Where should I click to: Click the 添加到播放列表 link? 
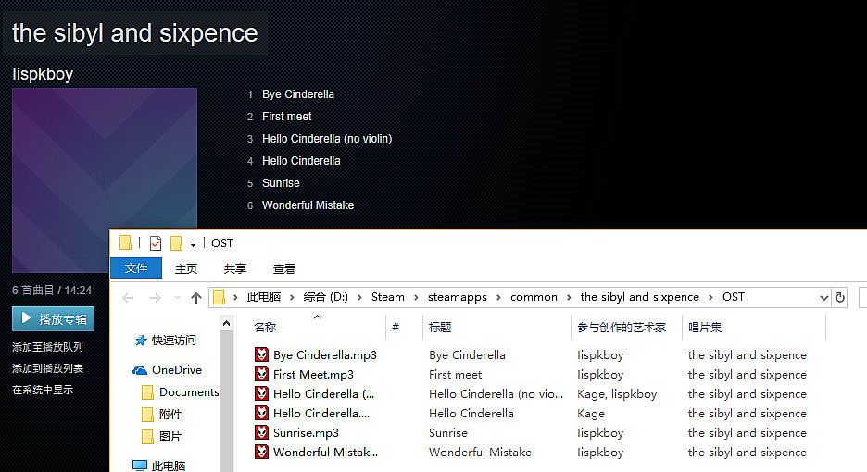pyautogui.click(x=48, y=368)
